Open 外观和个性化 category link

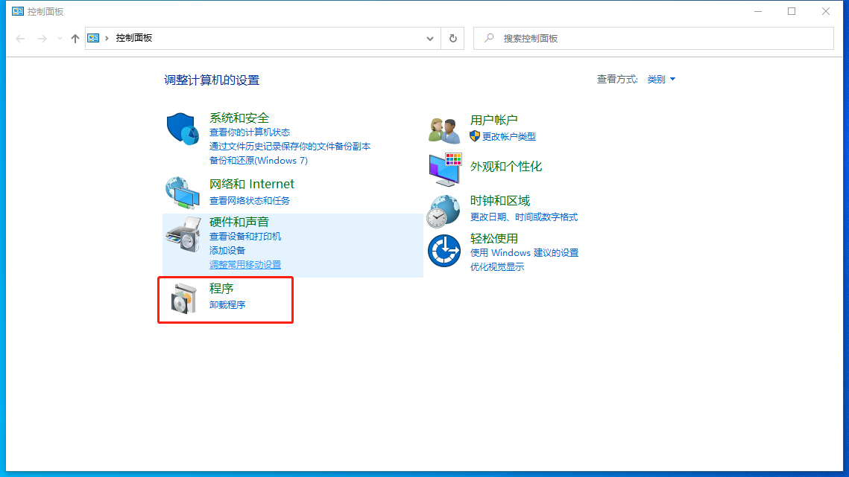[505, 167]
